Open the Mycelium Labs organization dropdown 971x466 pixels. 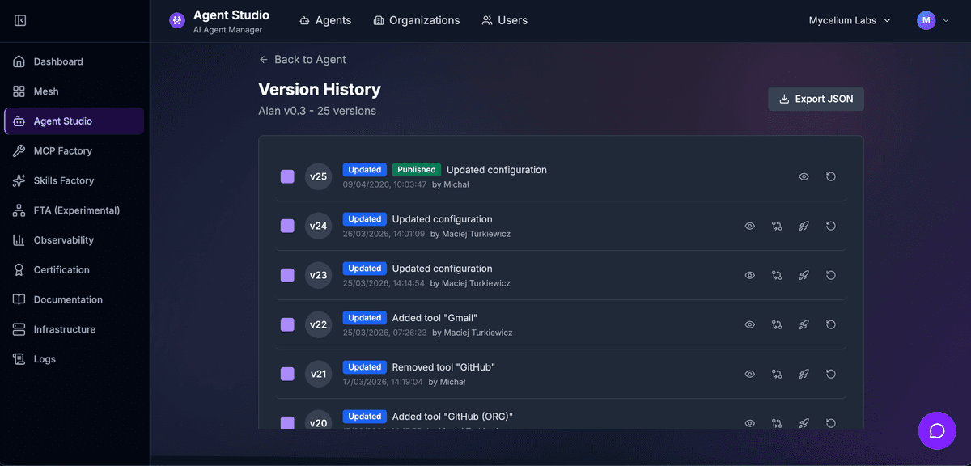pyautogui.click(x=848, y=20)
